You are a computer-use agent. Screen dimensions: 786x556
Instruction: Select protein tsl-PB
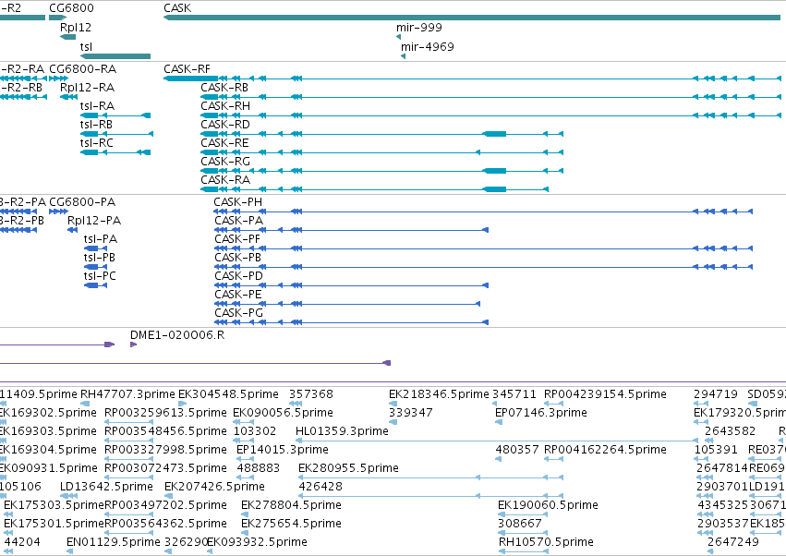(95, 267)
